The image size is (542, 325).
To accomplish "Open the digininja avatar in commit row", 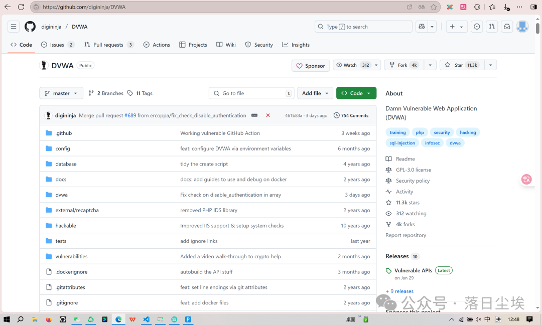I will coord(48,115).
